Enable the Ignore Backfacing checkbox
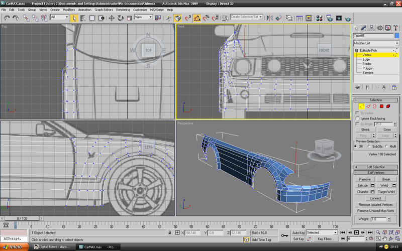This screenshot has height=251, width=402. click(x=358, y=118)
